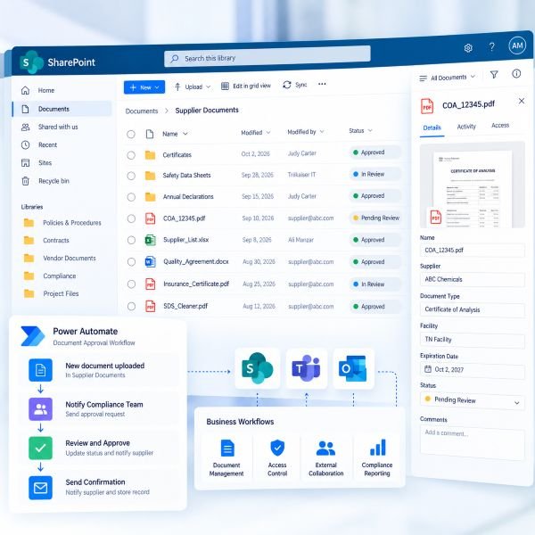535x535 pixels.
Task: Select the SDS_Cleaner.pdf row checkbox
Action: tap(131, 307)
